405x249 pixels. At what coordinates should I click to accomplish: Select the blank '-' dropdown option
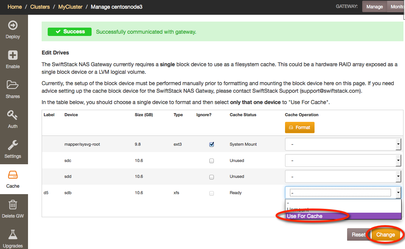(x=343, y=203)
